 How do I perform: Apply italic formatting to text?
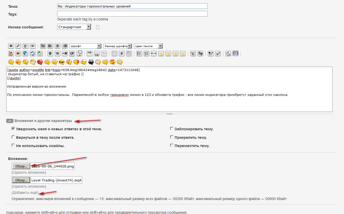click(x=18, y=46)
